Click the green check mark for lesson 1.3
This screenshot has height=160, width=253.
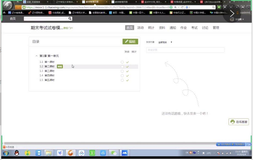point(128,71)
